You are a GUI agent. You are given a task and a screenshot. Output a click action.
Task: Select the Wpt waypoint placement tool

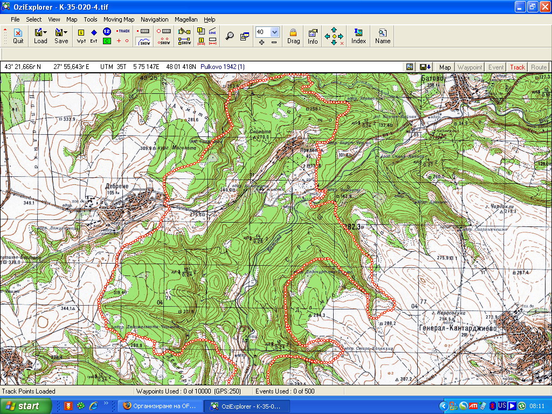pos(81,36)
